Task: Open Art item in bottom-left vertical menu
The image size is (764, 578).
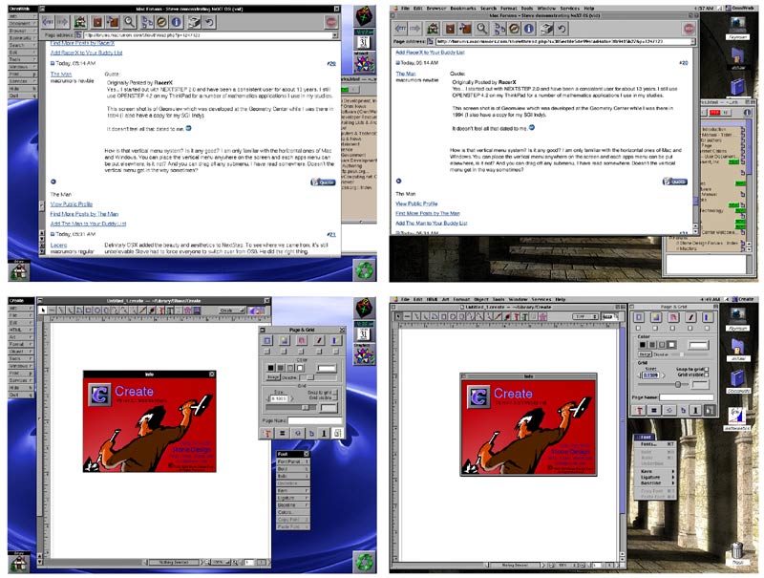Action: 21,336
